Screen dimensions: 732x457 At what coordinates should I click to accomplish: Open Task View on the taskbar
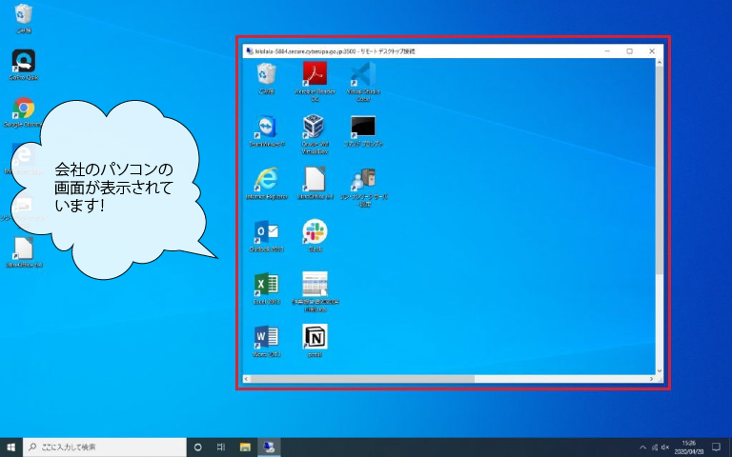point(221,447)
